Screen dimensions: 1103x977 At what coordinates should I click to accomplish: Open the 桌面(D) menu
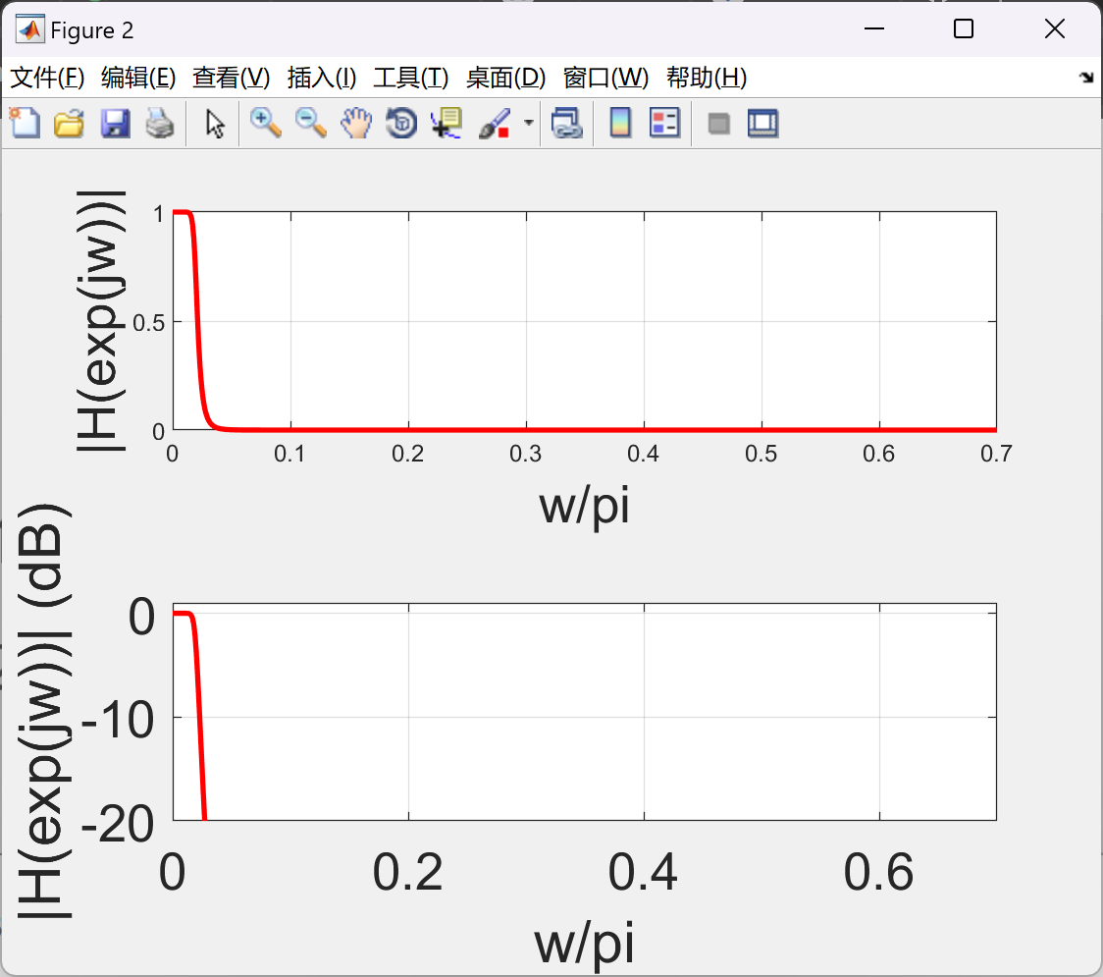coord(505,78)
